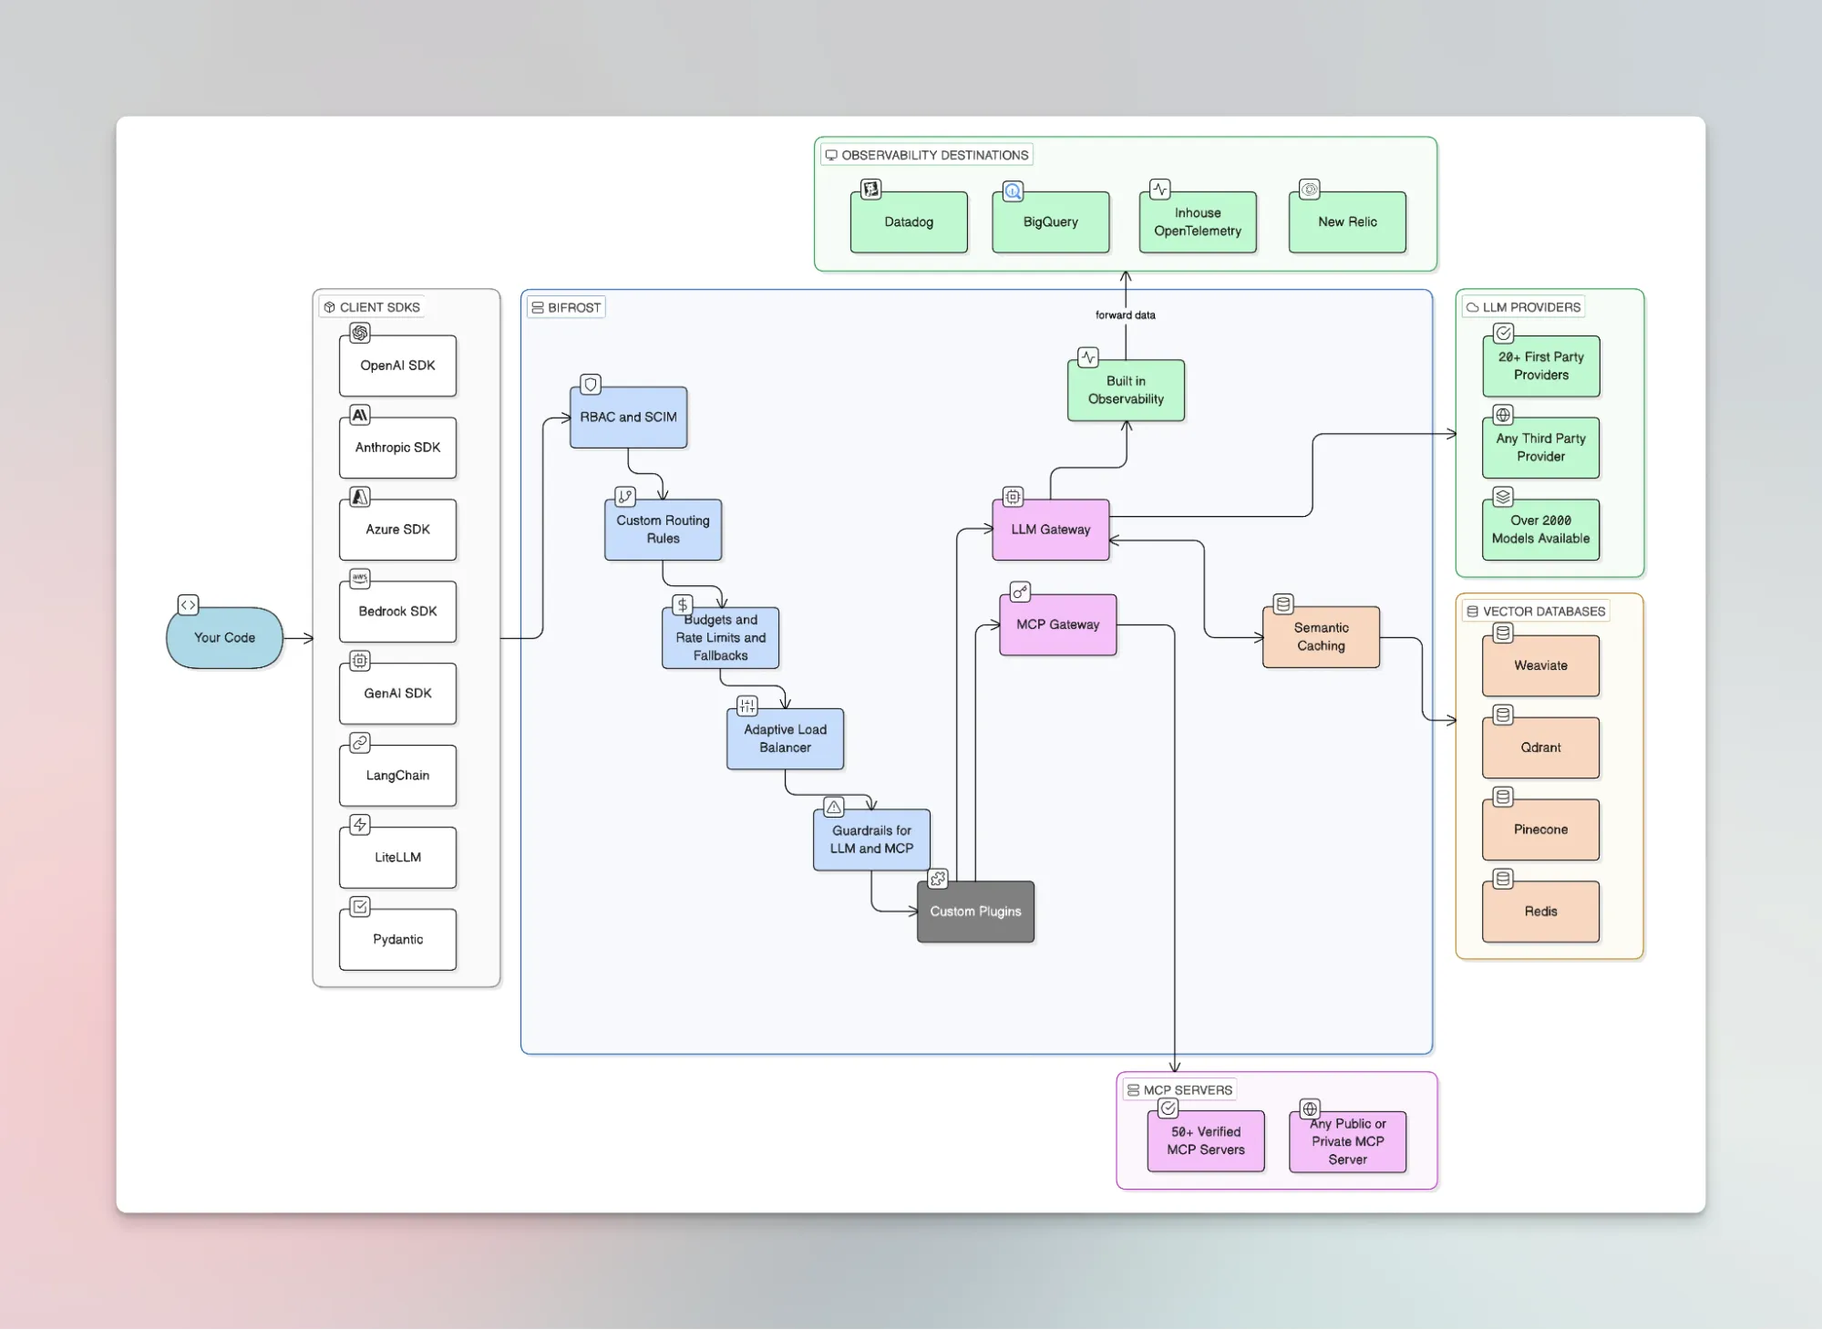The image size is (1822, 1330).
Task: Click the LLM PROVIDERS group label
Action: tap(1524, 307)
